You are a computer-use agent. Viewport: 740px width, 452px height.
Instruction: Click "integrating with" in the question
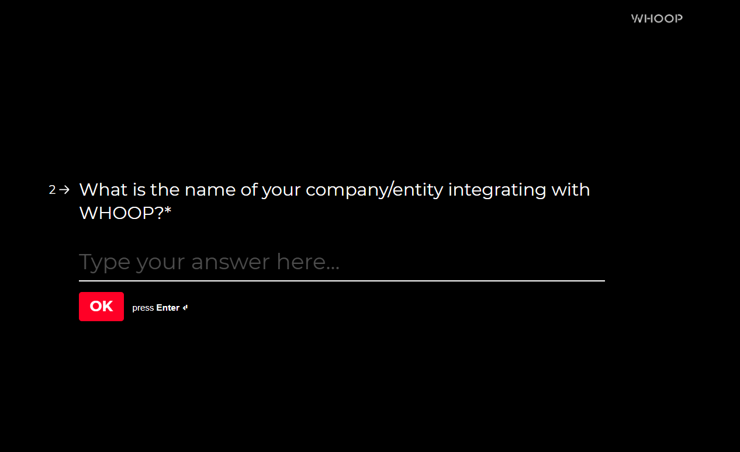click(x=518, y=190)
